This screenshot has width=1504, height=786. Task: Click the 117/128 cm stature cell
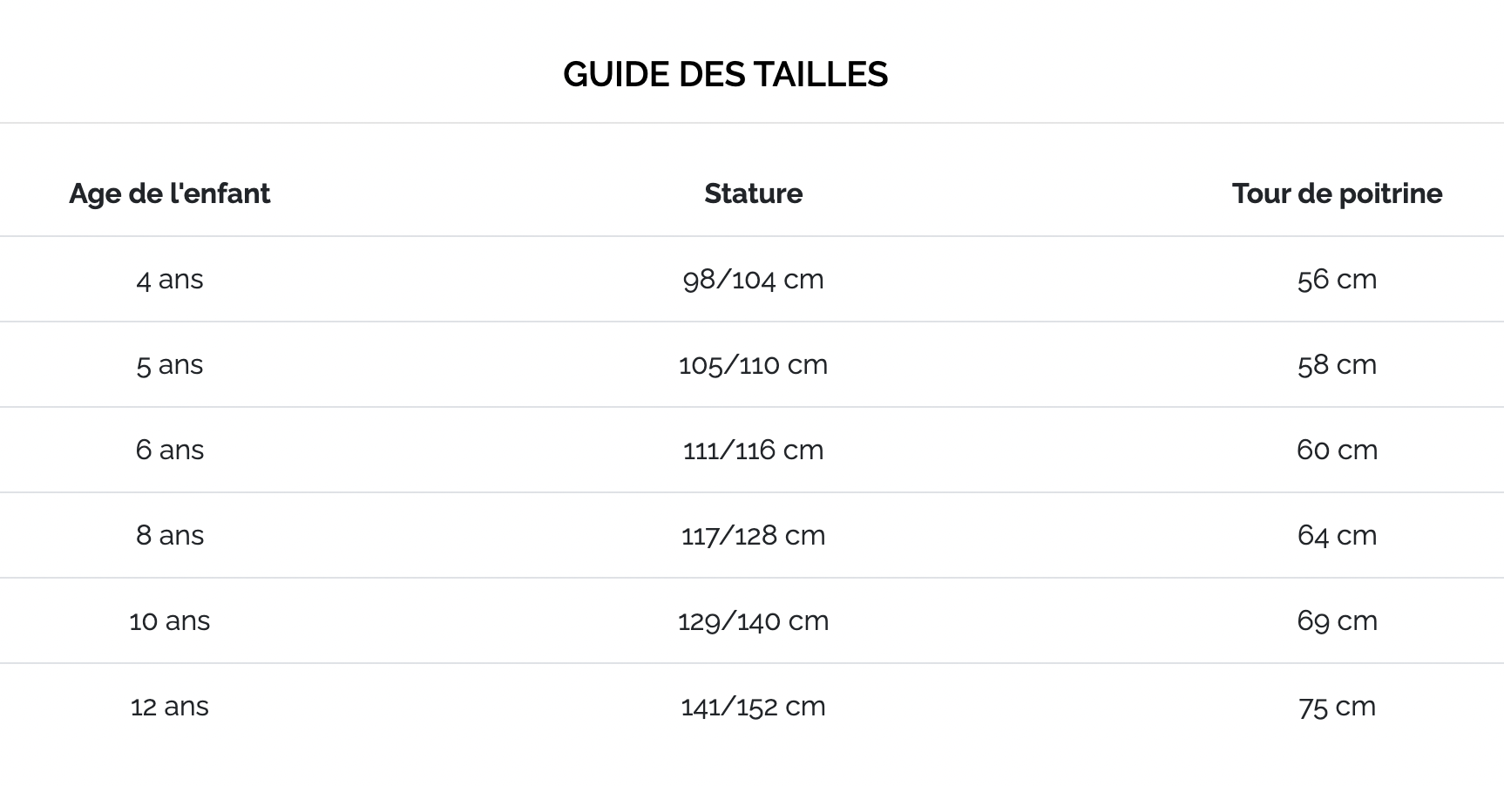tap(753, 536)
